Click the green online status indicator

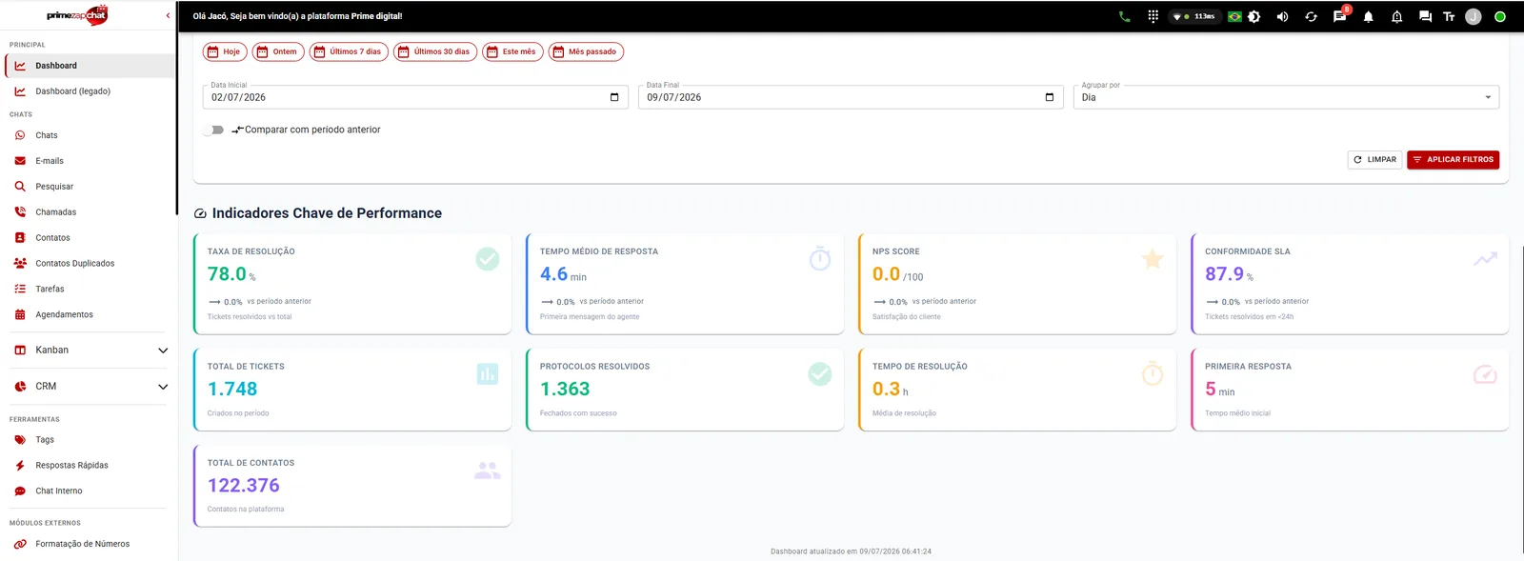[x=1500, y=16]
